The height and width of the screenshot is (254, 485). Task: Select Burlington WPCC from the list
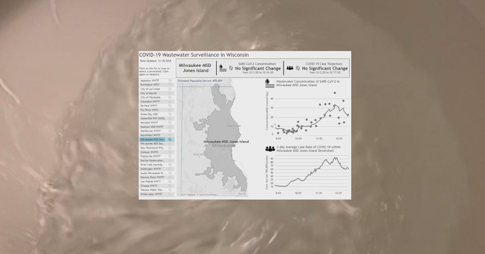(x=157, y=85)
